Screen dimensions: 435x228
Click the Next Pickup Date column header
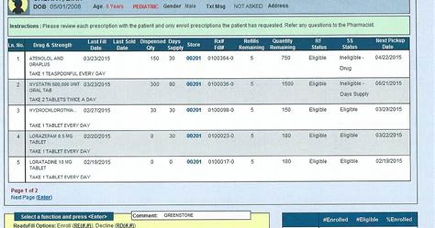pyautogui.click(x=390, y=44)
